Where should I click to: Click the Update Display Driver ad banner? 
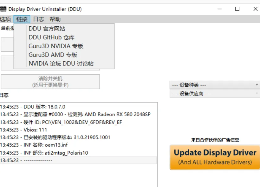[215, 157]
